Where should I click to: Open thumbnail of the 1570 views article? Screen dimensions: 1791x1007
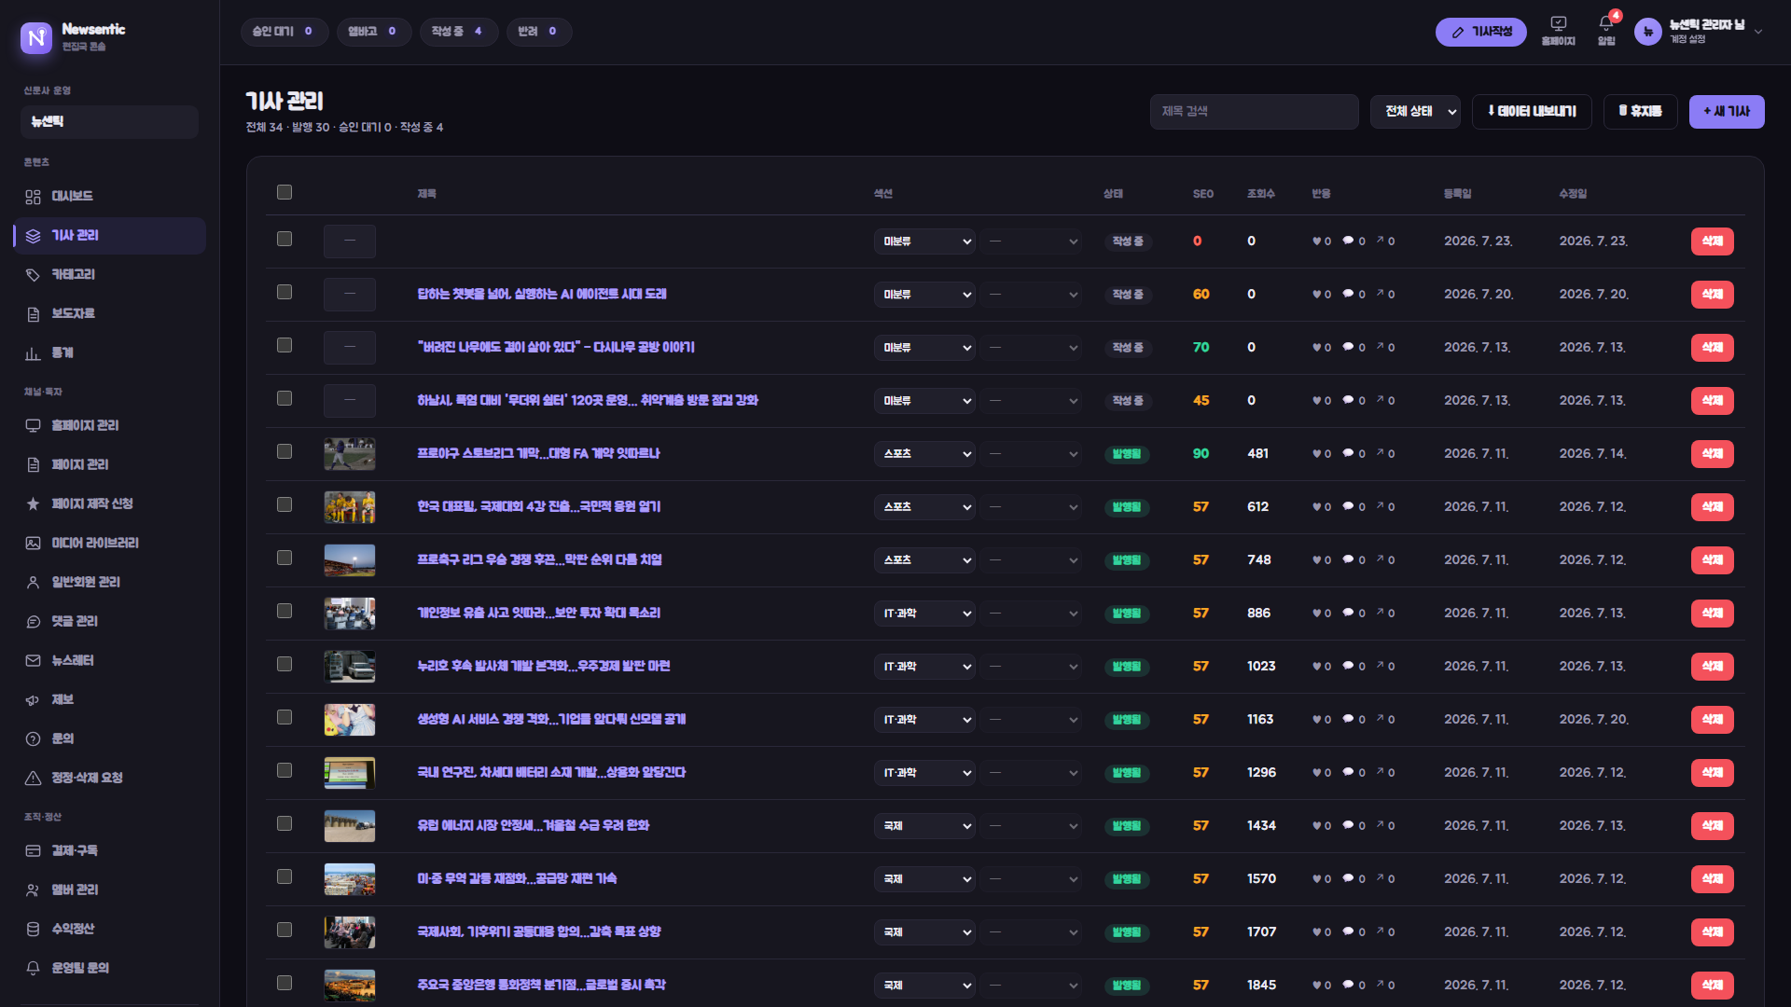pos(350,879)
